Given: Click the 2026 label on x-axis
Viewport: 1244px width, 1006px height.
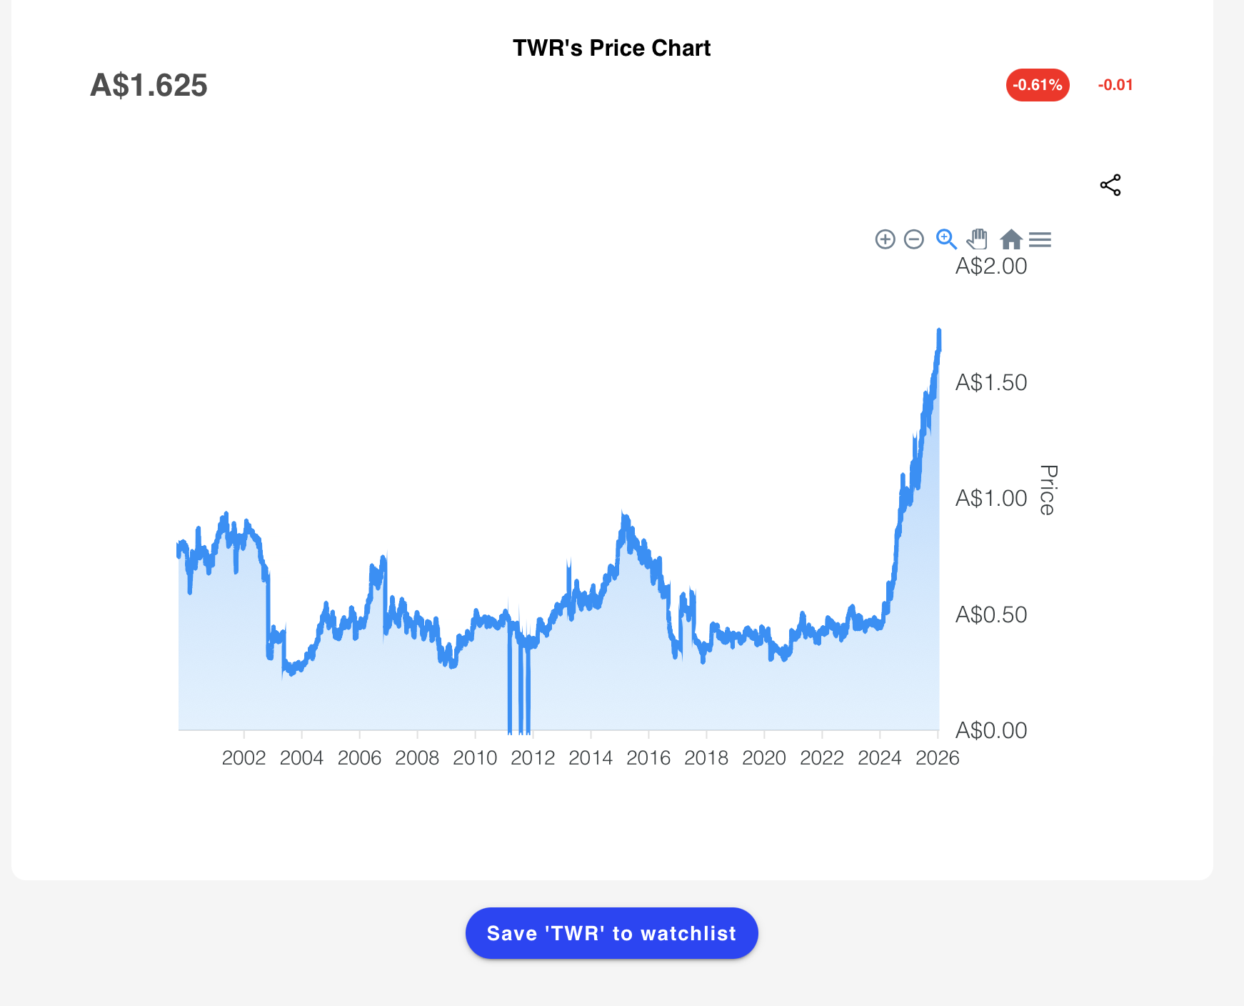Looking at the screenshot, I should click(939, 759).
